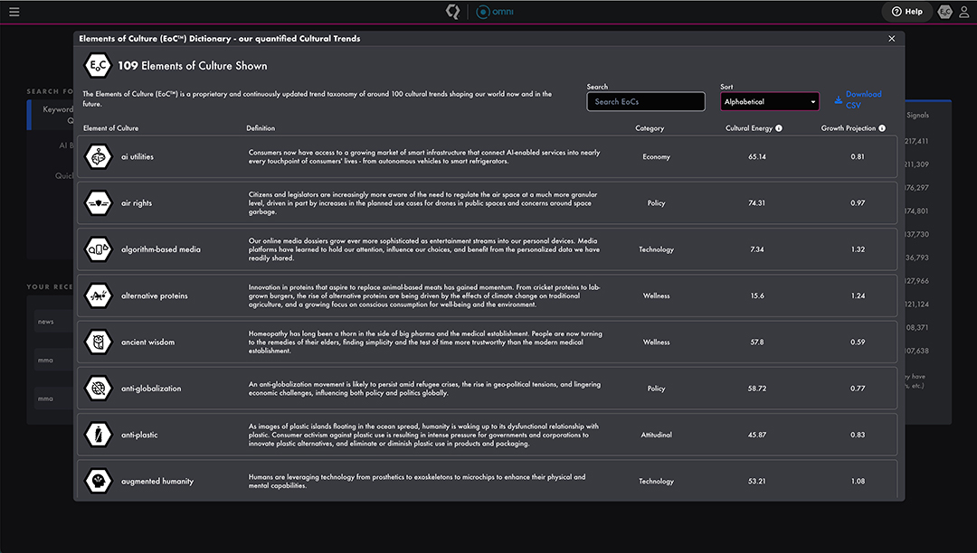Click the ancient wisdom owl icon
Viewport: 977px width, 553px height.
tap(98, 342)
